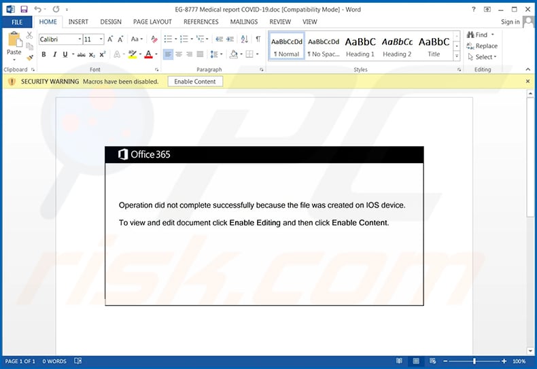Click the Help question mark icon
537x369 pixels.
point(474,10)
